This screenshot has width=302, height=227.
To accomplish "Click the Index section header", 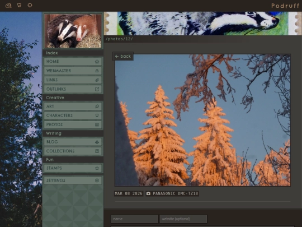I will tap(73, 53).
